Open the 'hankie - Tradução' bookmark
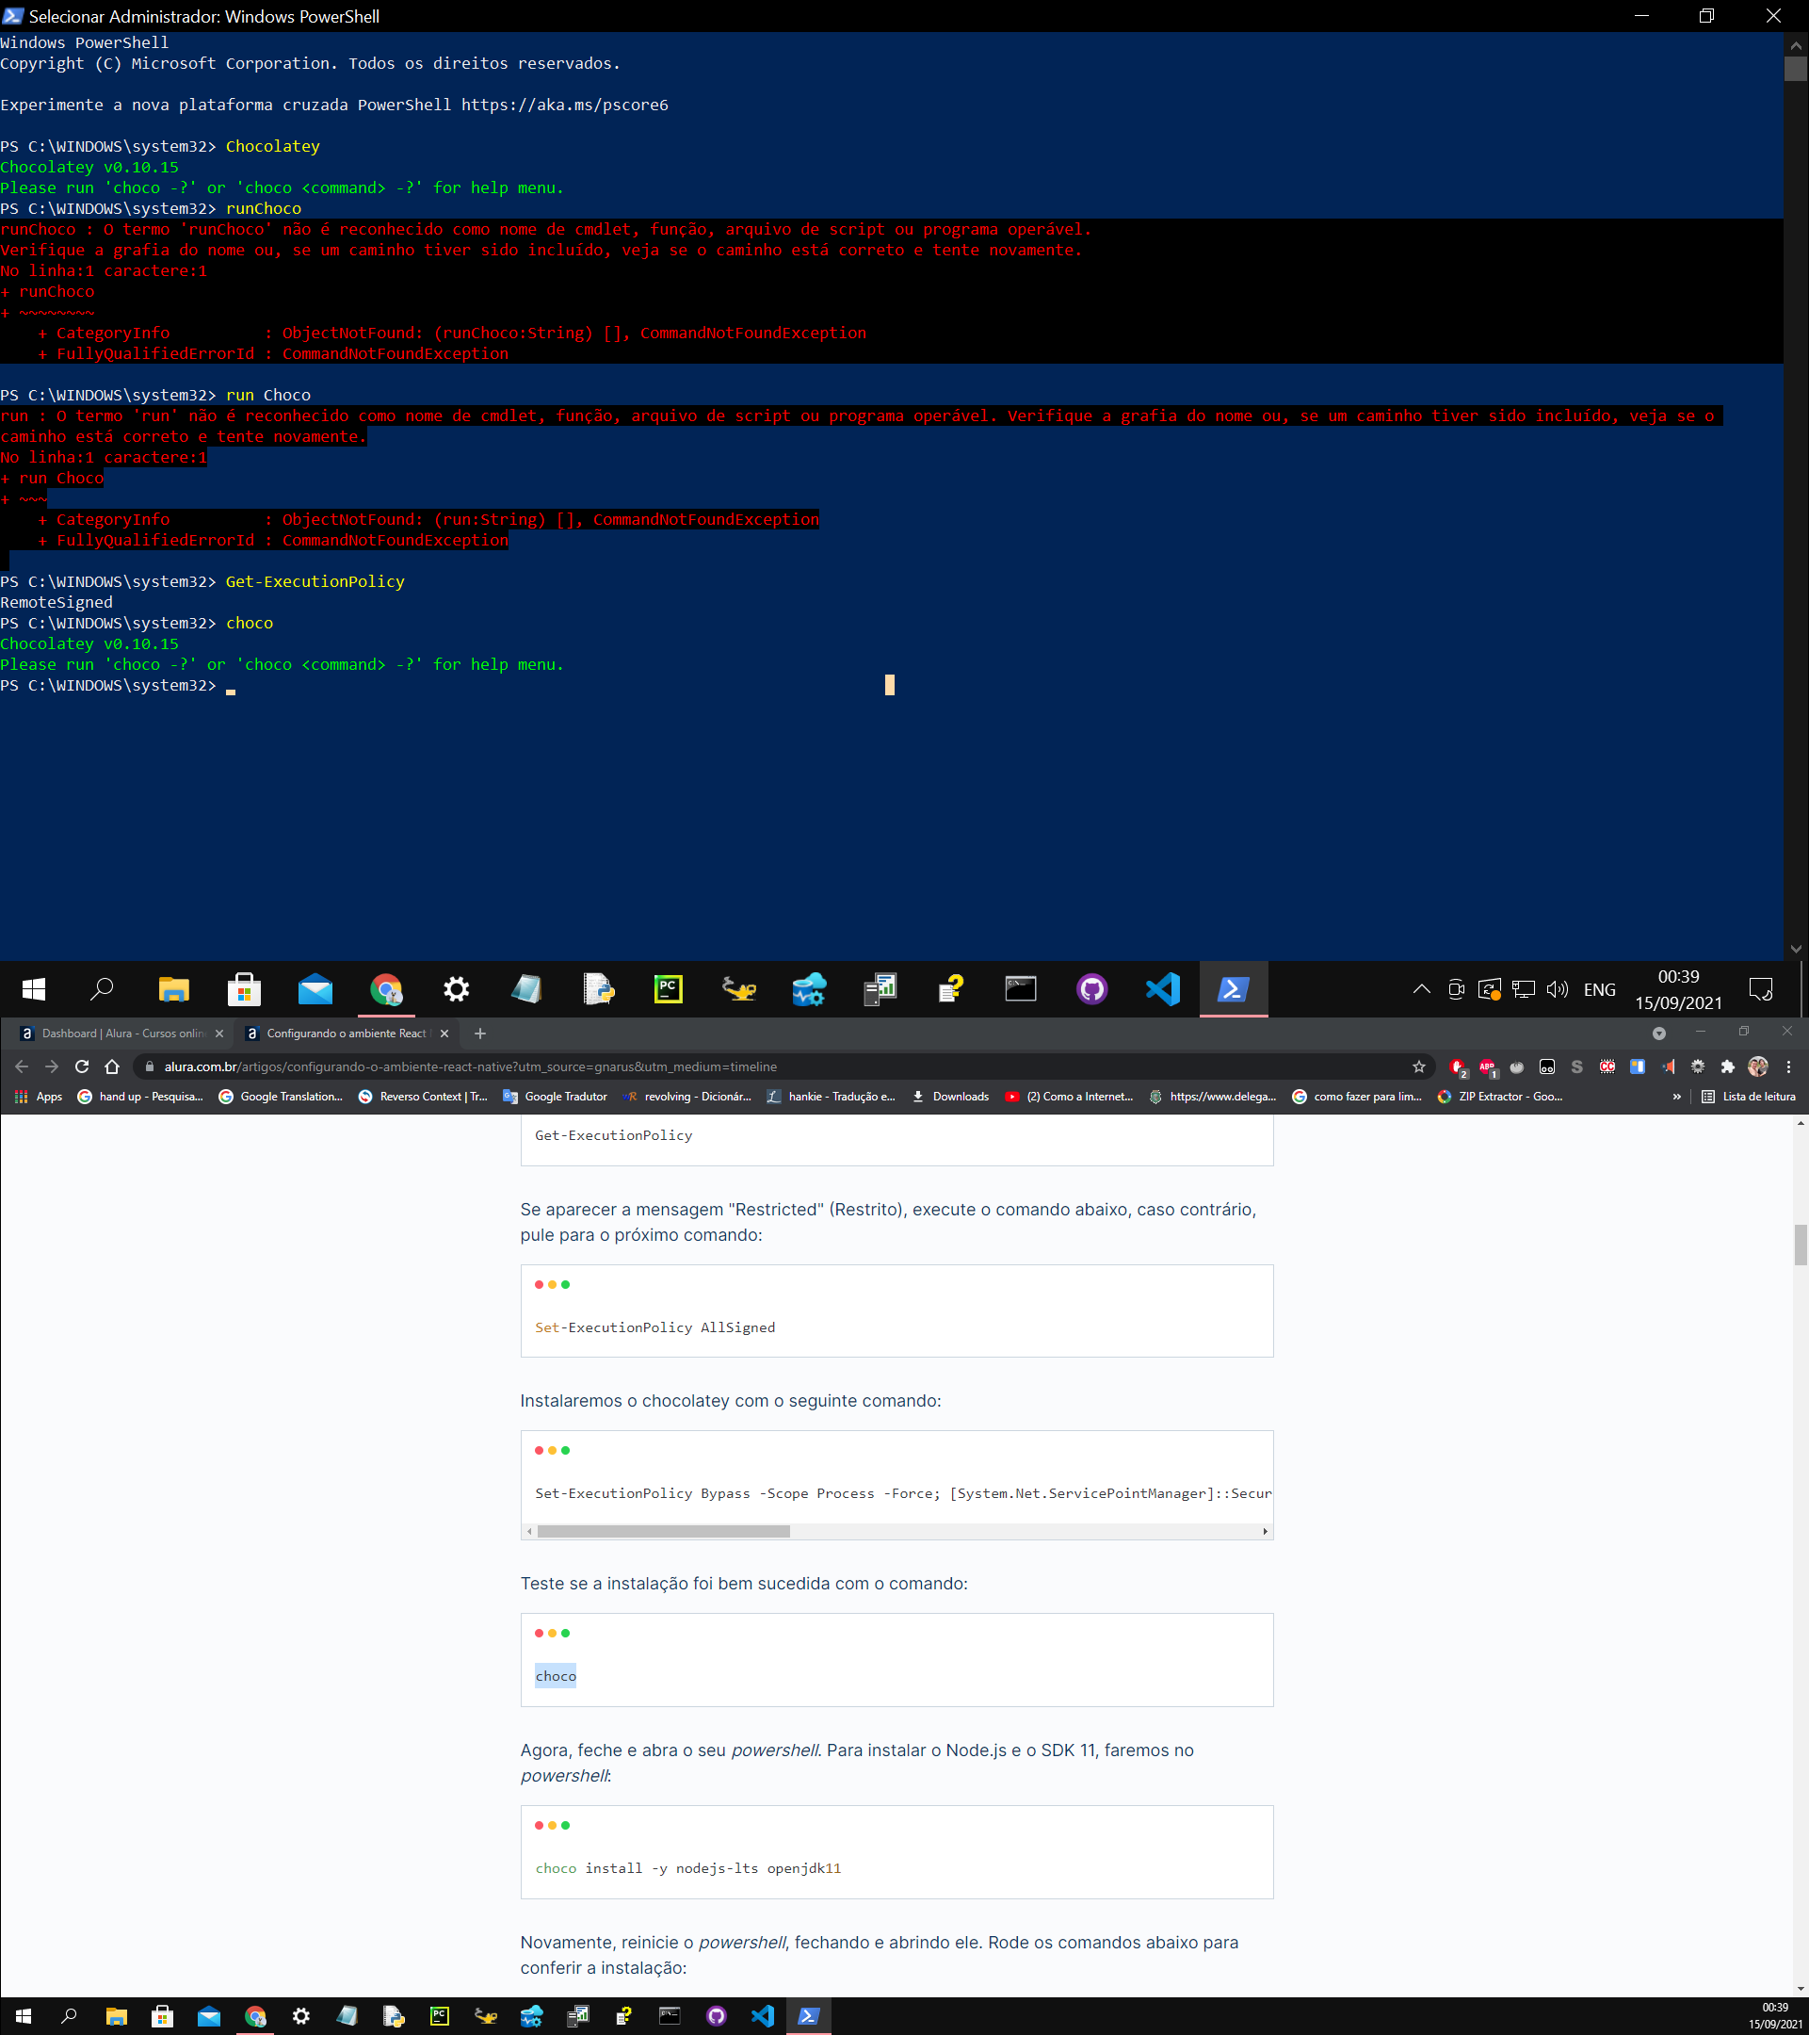This screenshot has height=2035, width=1809. tap(831, 1096)
